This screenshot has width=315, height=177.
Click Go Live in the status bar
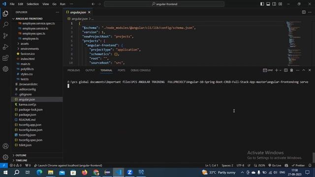[275, 165]
